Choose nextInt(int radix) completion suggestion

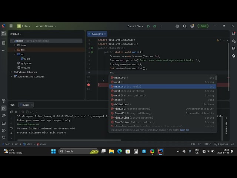click(x=163, y=86)
